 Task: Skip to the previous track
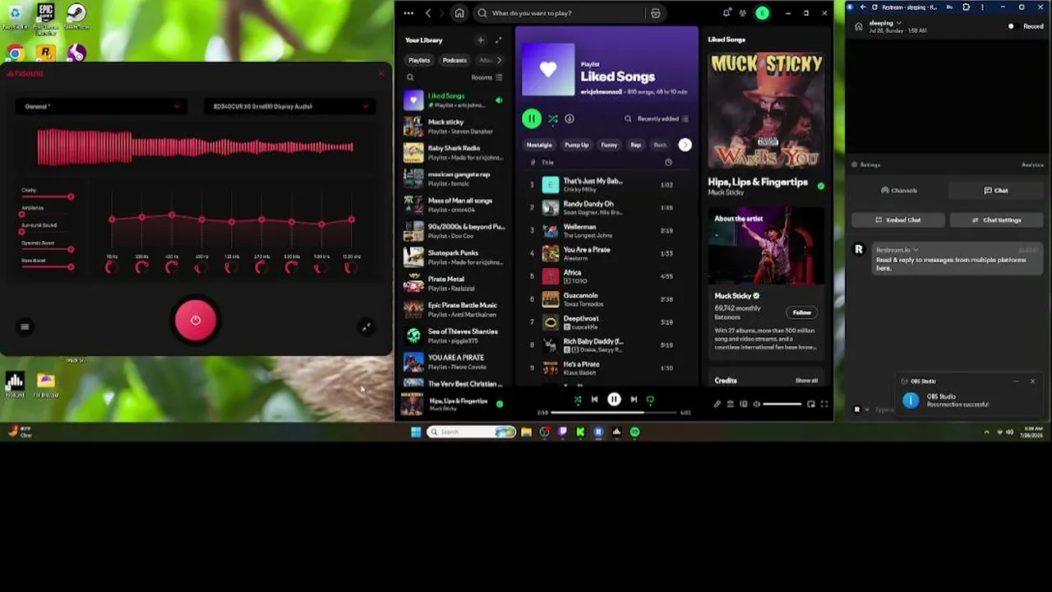pos(594,400)
